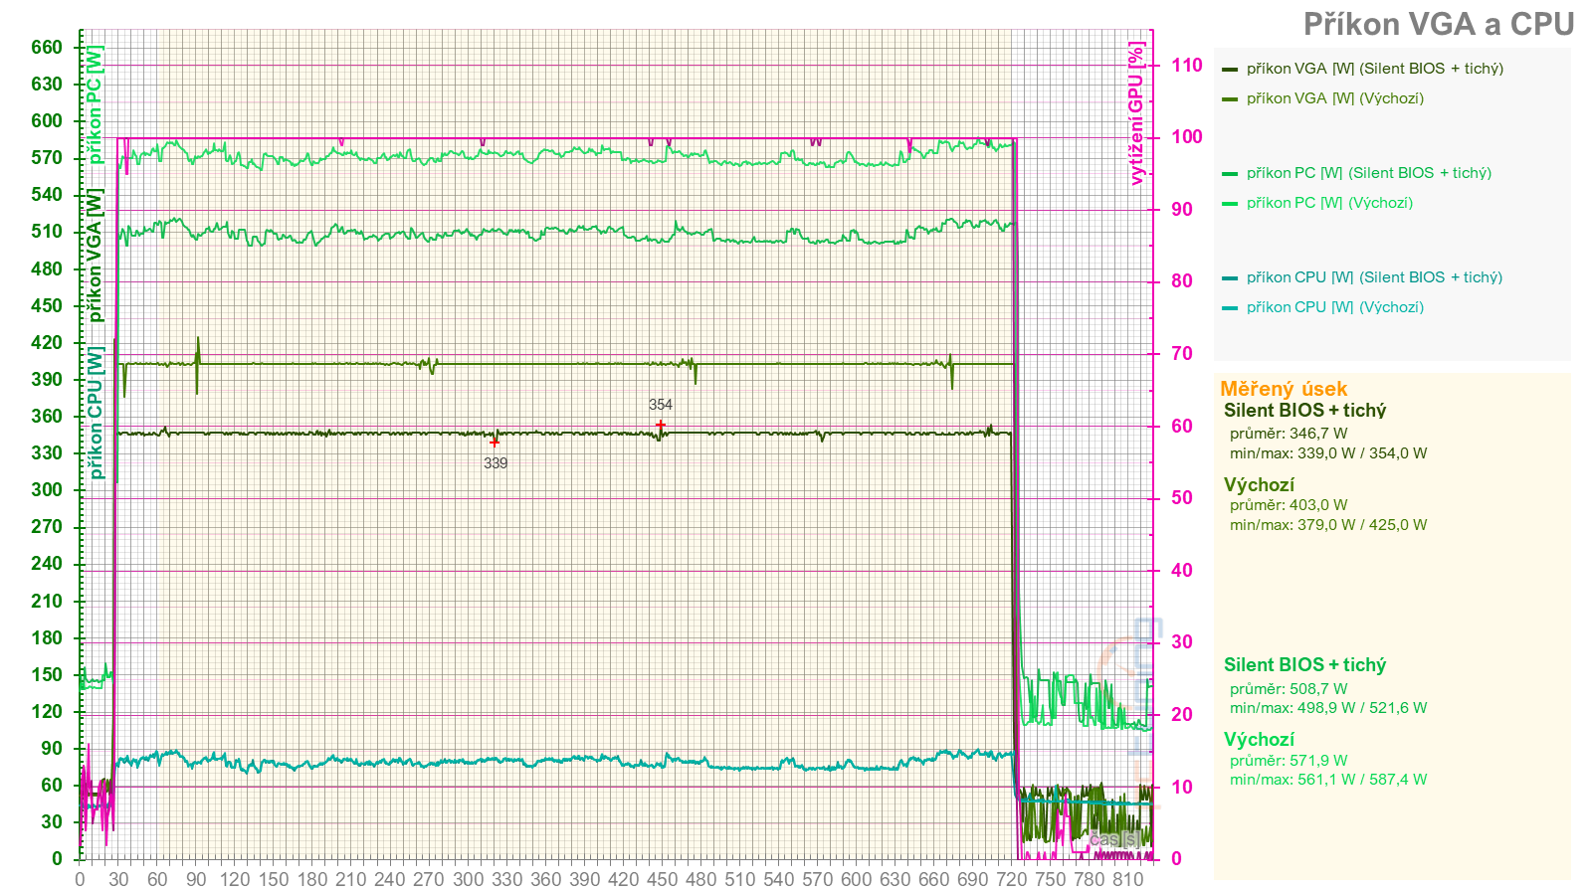Click the 'vytížení GPU [%]' axis label
1591x892 pixels.
[1136, 112]
